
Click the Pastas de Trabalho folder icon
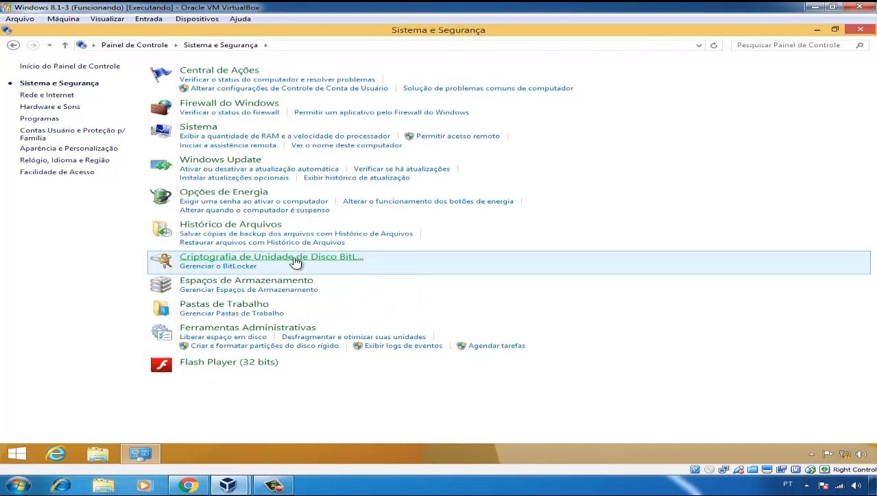pos(161,308)
